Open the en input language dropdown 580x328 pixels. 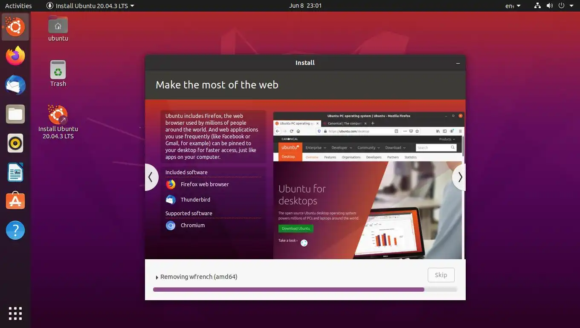click(x=513, y=6)
